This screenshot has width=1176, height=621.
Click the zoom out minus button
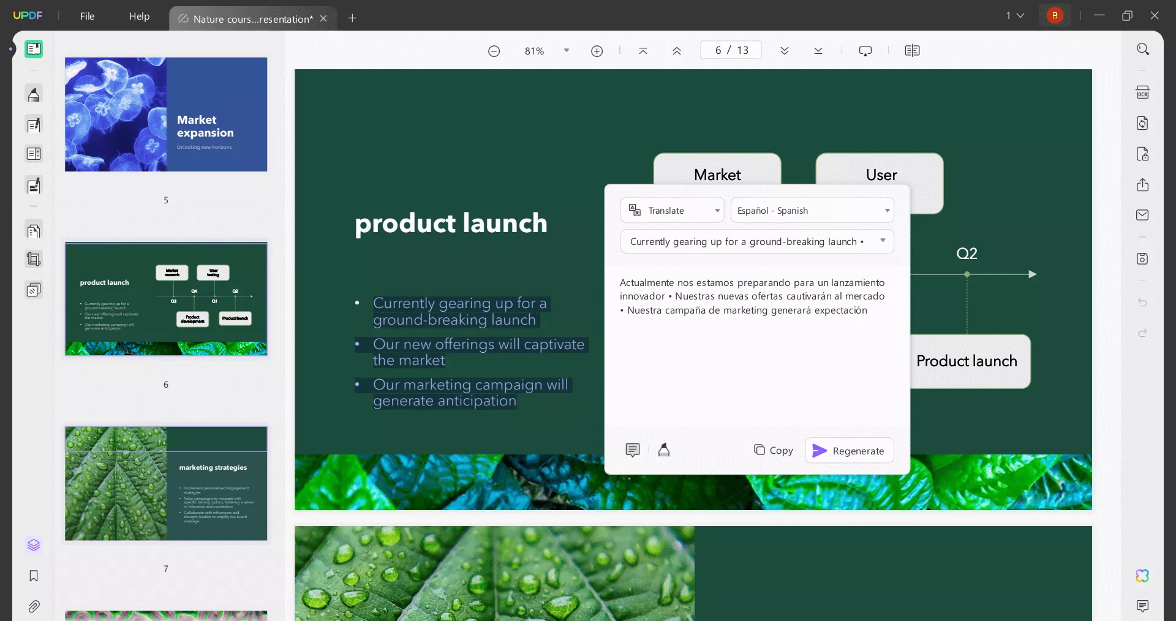[494, 51]
